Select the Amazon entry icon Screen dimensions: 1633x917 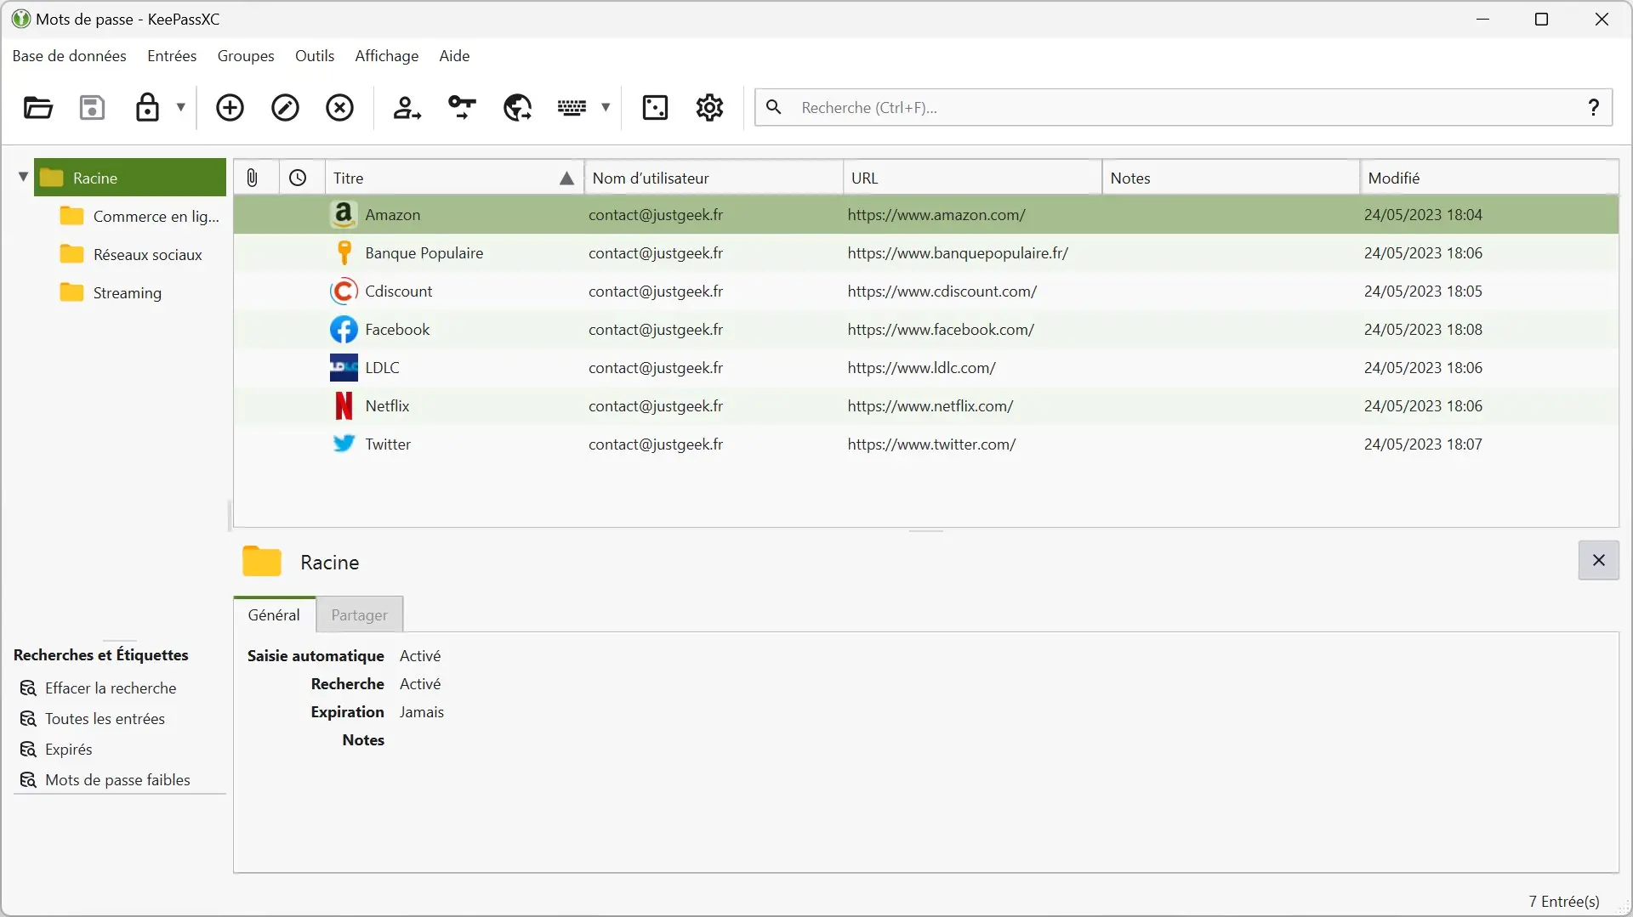click(x=344, y=215)
